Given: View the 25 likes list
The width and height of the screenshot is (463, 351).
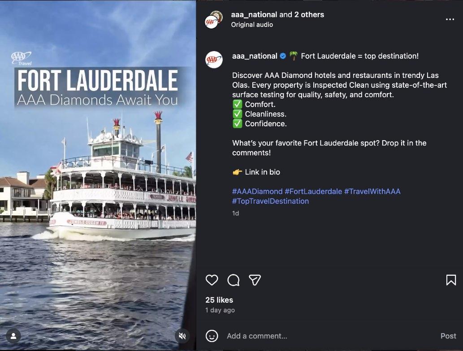Looking at the screenshot, I should pos(219,300).
